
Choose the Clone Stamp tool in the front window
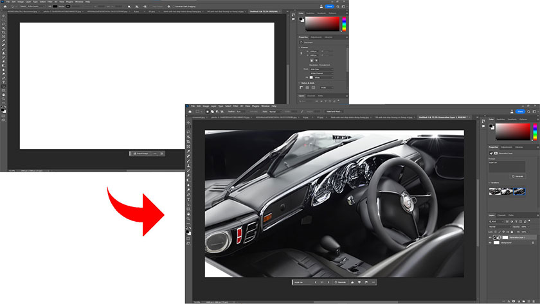click(x=188, y=166)
